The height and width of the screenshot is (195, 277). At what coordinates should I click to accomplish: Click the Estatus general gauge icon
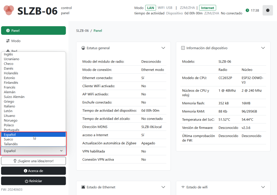click(x=83, y=48)
